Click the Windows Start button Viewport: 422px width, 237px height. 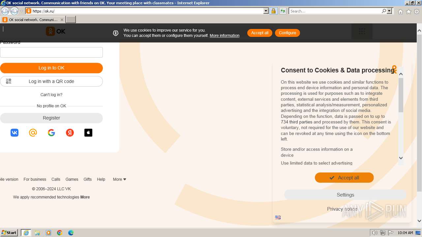pyautogui.click(x=9, y=233)
